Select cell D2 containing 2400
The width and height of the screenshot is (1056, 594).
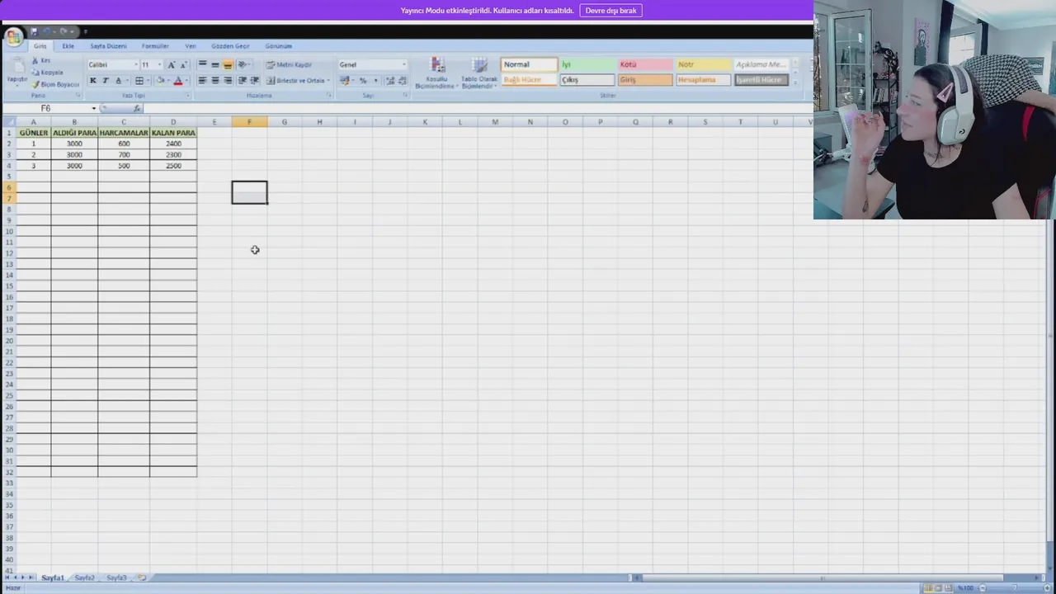[173, 144]
